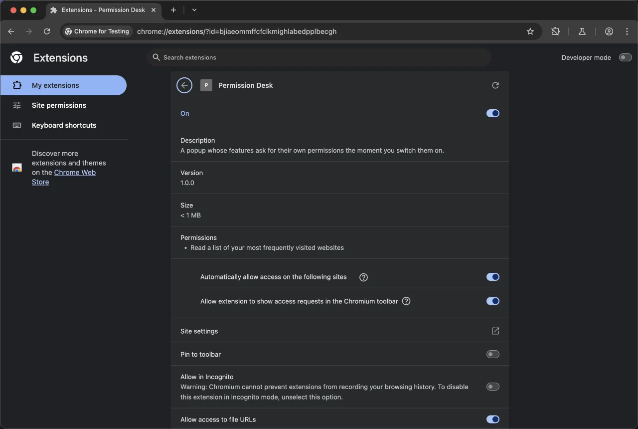This screenshot has height=429, width=638.
Task: Show help for access requests in toolbar
Action: click(x=406, y=301)
